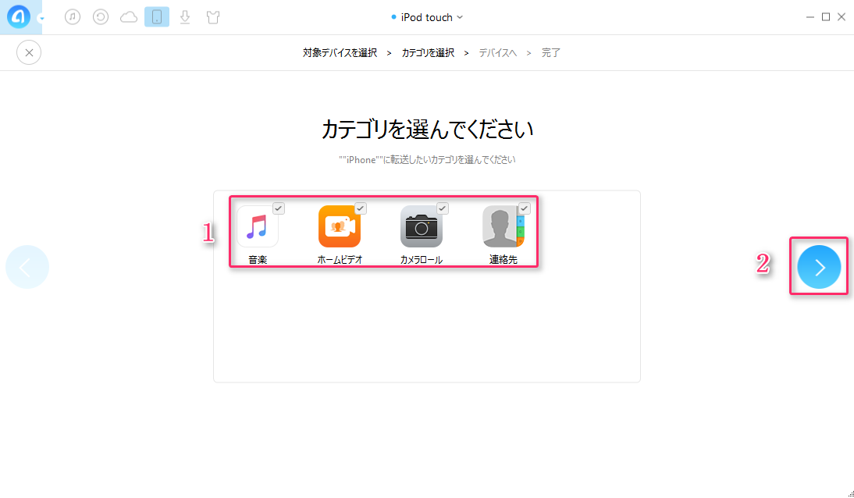Click the ホームビデオ orange video icon

(x=340, y=226)
